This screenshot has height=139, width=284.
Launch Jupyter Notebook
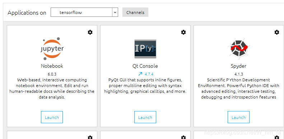coord(52,117)
